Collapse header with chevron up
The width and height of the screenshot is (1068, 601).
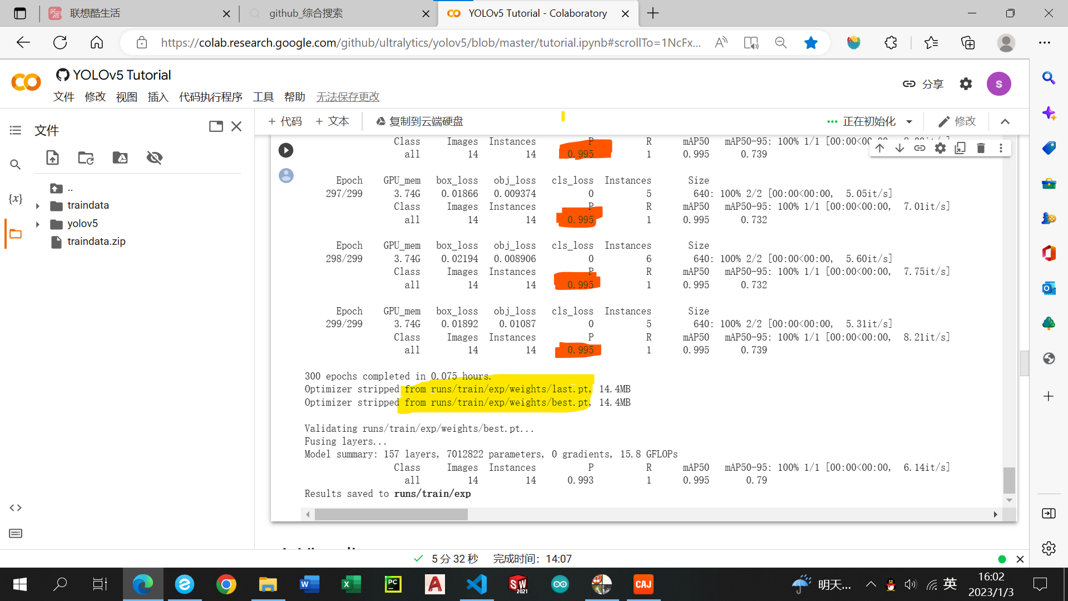tap(1005, 121)
